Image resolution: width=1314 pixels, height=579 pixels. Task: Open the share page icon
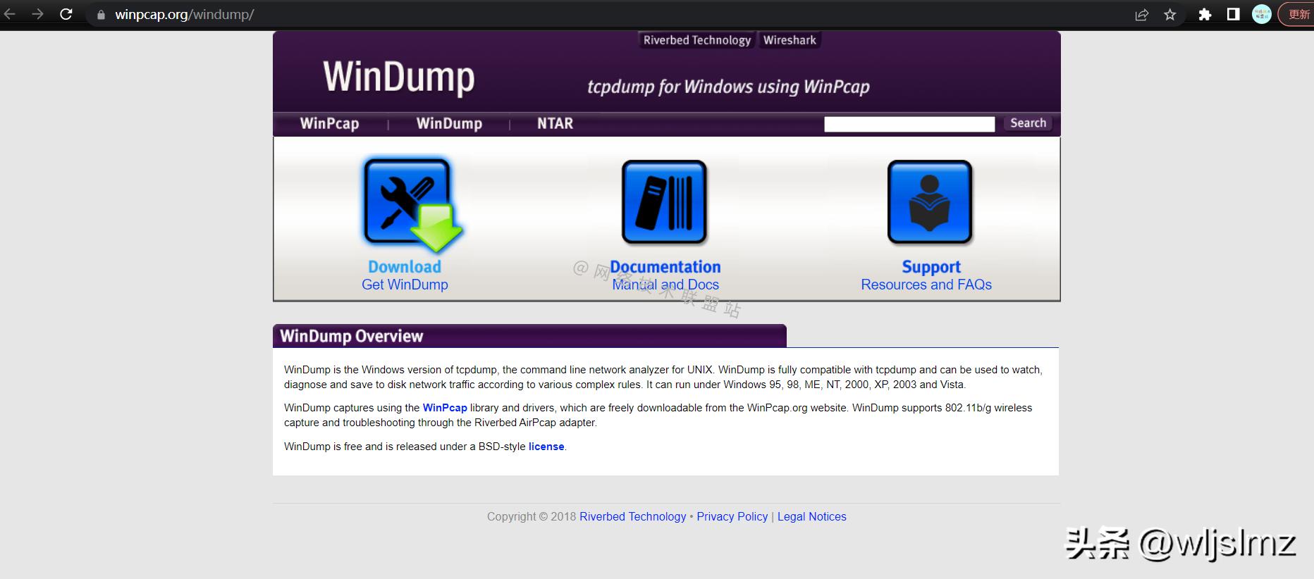pyautogui.click(x=1142, y=15)
